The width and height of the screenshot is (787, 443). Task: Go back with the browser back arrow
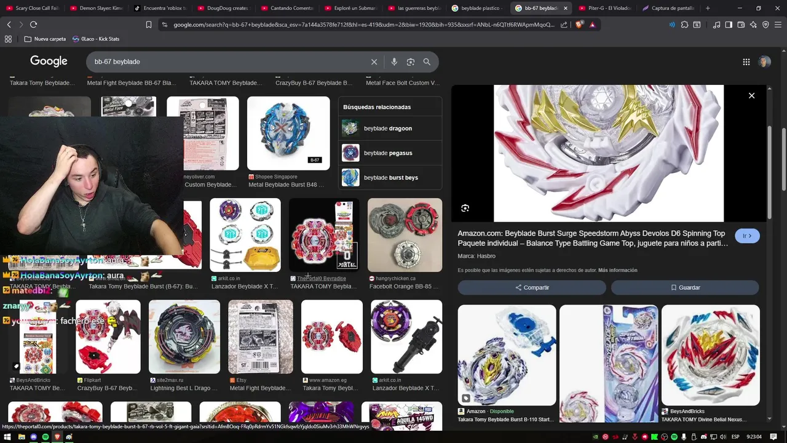pos(9,25)
